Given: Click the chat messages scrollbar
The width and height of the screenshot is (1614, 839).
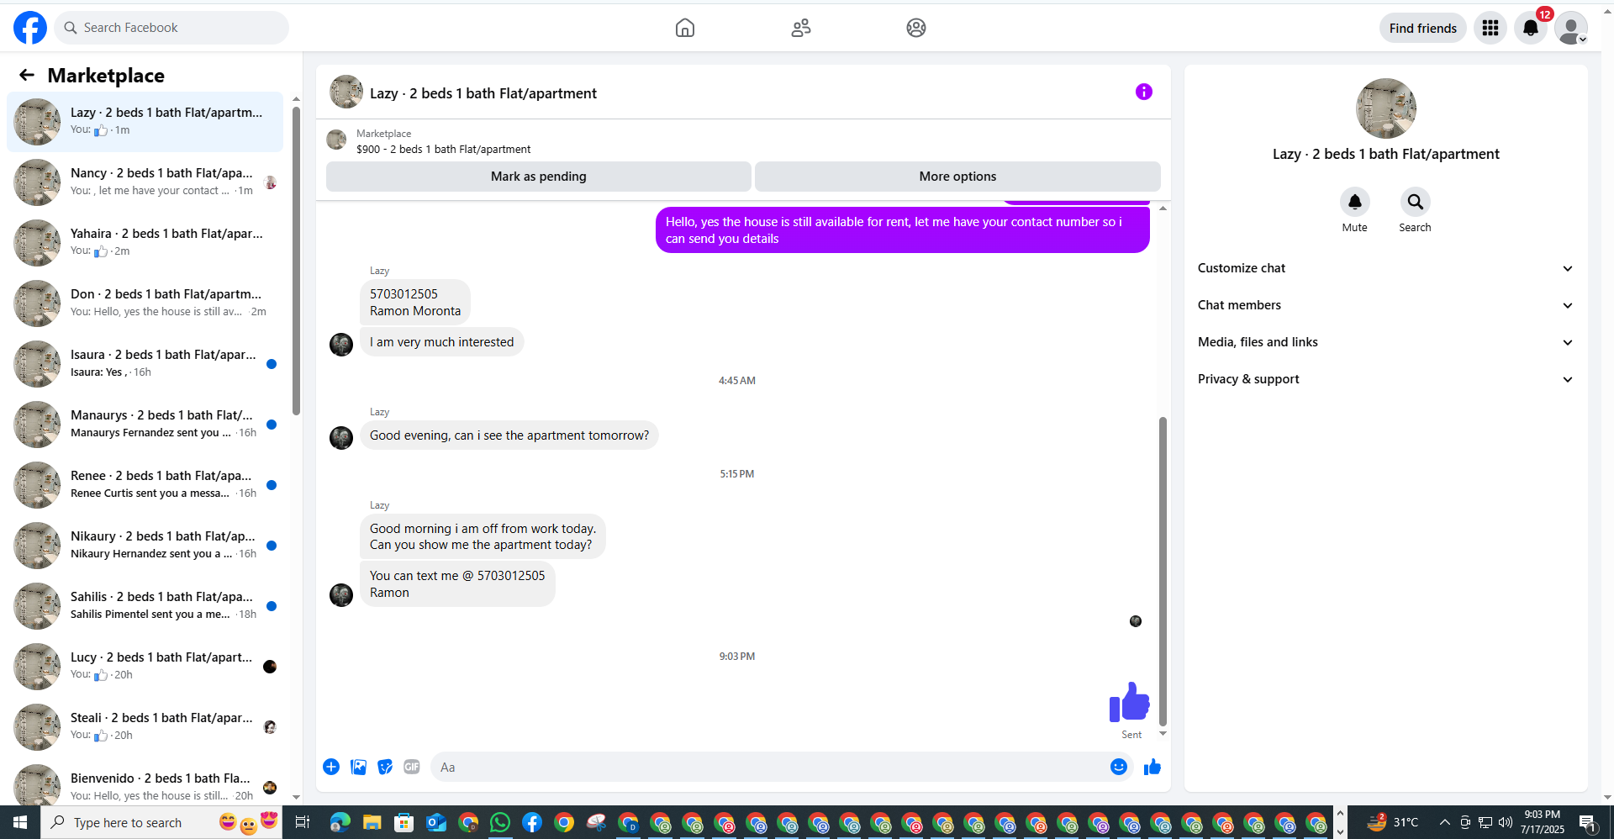Looking at the screenshot, I should [1163, 572].
